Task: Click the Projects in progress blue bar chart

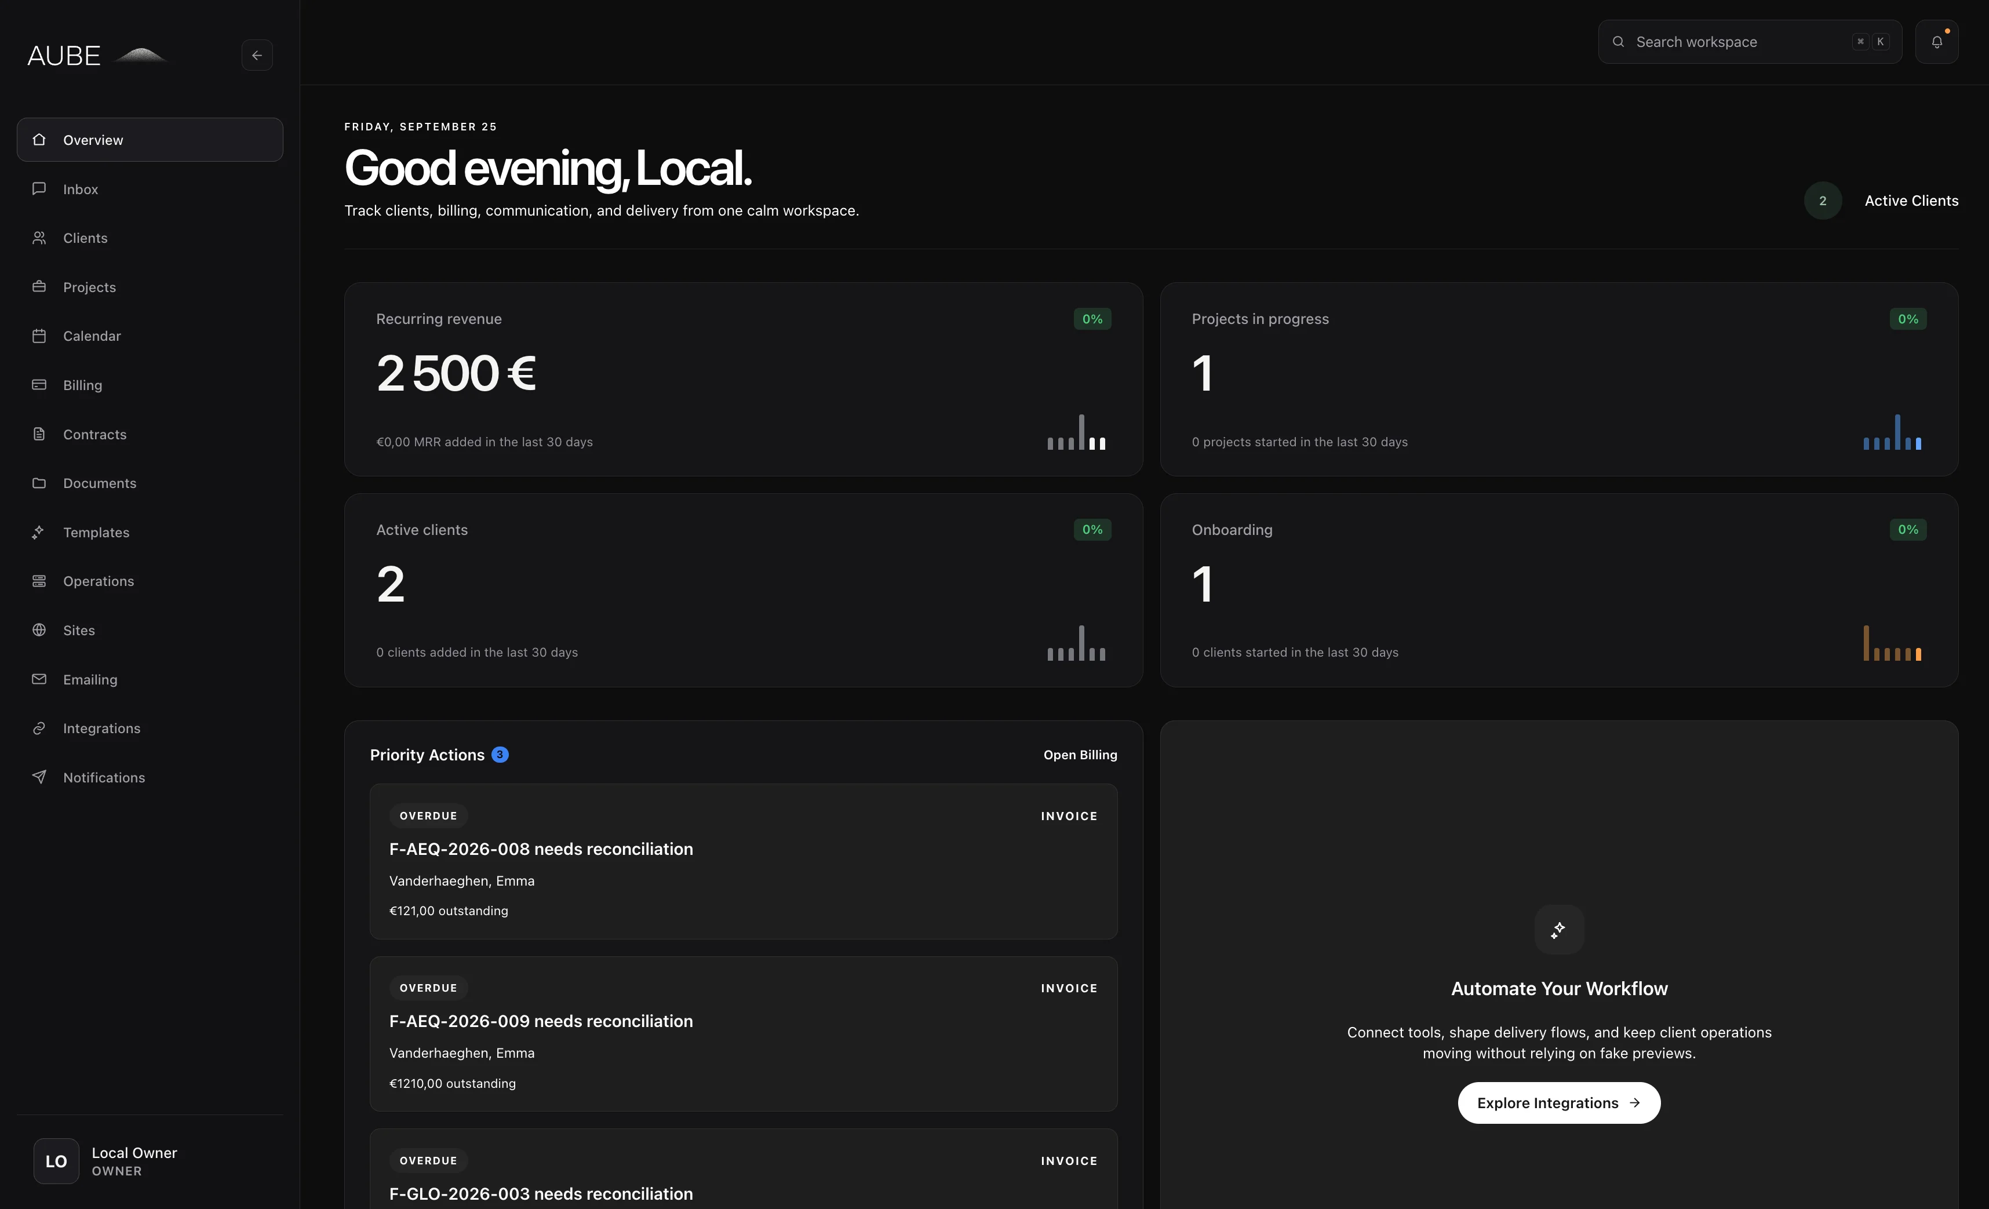Action: tap(1892, 432)
